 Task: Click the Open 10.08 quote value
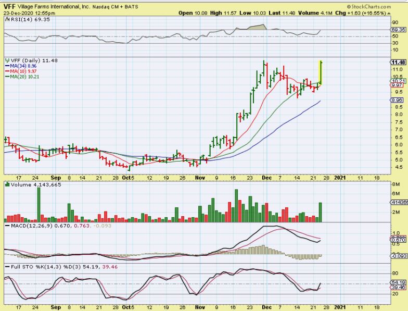pos(193,13)
